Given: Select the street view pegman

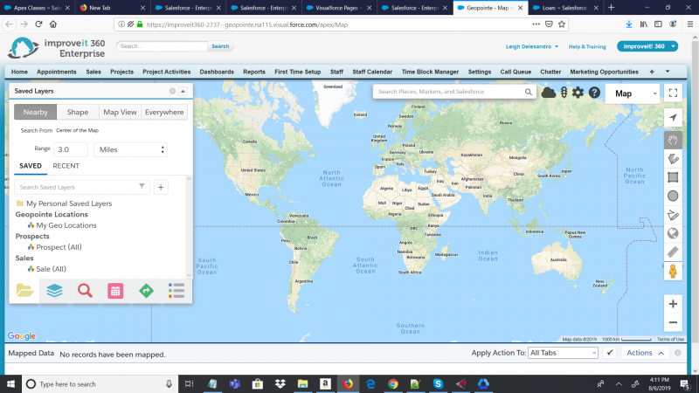Looking at the screenshot, I should 673,271.
